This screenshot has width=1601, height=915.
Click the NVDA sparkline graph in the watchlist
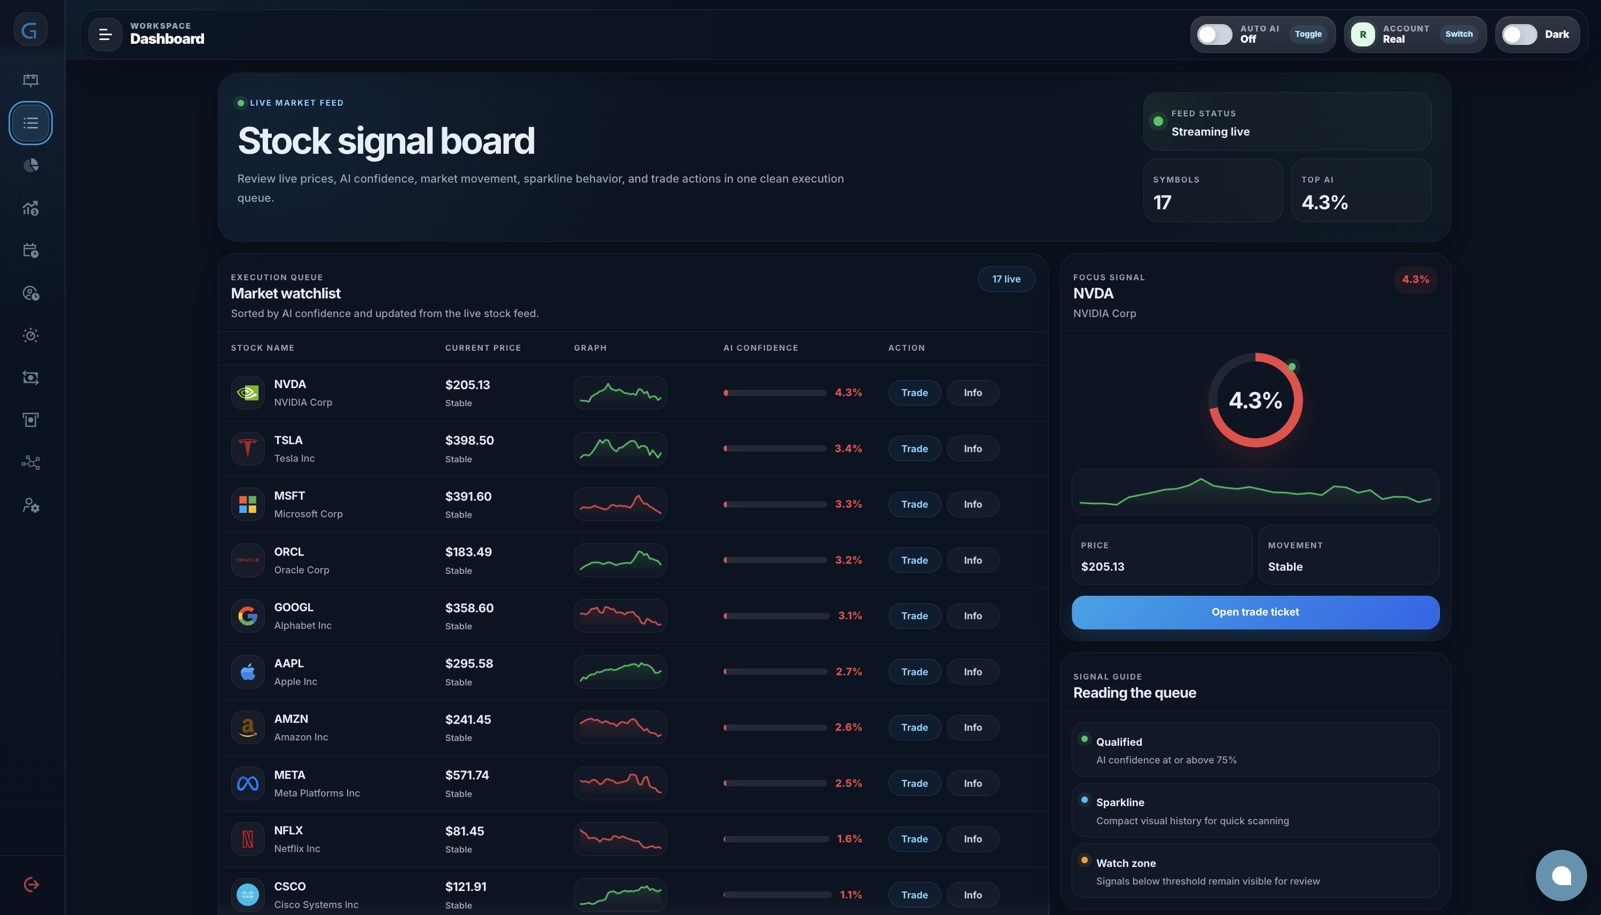[x=621, y=393]
